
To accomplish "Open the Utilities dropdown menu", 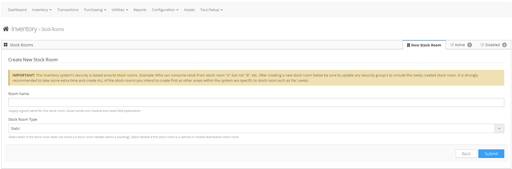I will pyautogui.click(x=120, y=10).
